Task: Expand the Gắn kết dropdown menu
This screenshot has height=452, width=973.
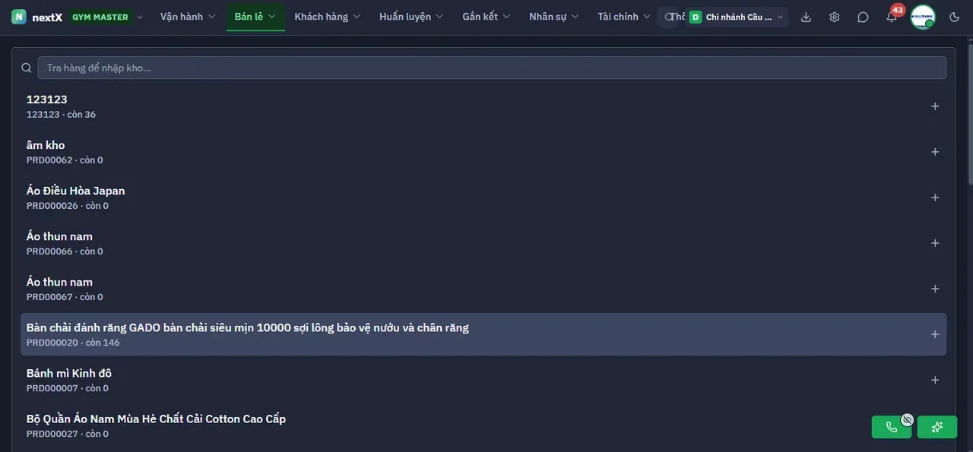Action: 486,17
